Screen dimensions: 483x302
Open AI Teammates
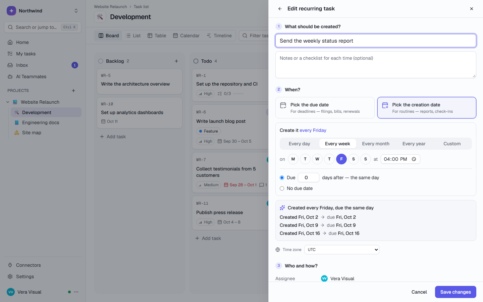point(43,77)
